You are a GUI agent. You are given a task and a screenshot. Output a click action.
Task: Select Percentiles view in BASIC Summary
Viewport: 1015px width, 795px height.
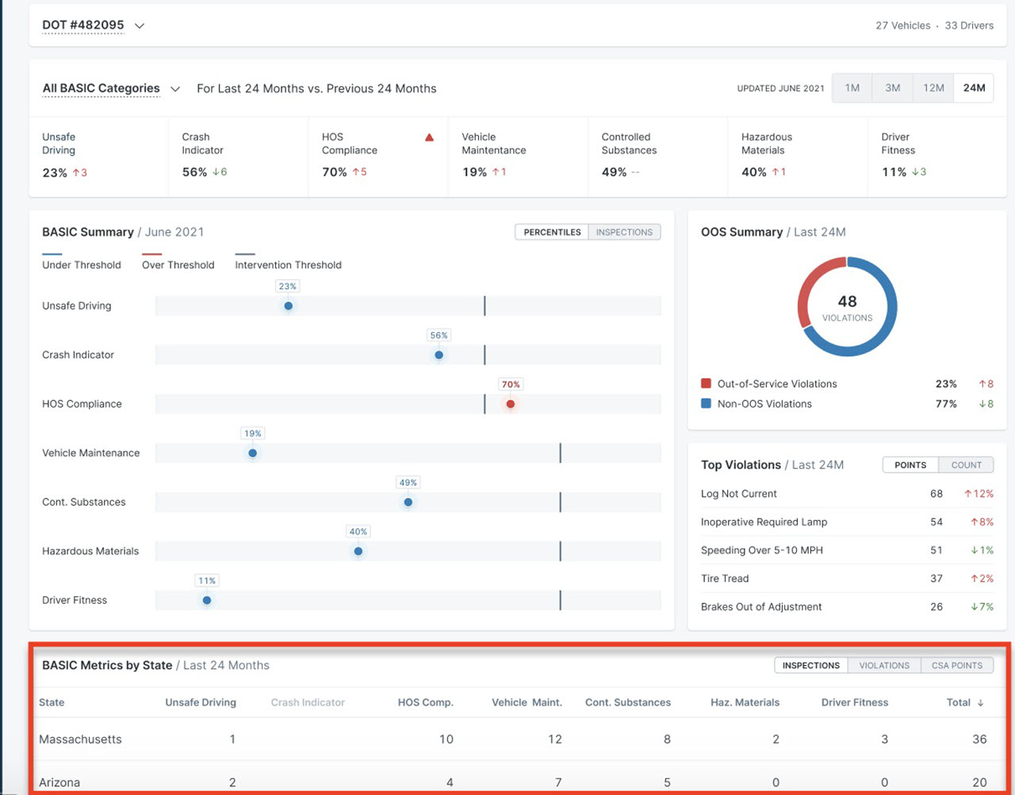pos(552,232)
